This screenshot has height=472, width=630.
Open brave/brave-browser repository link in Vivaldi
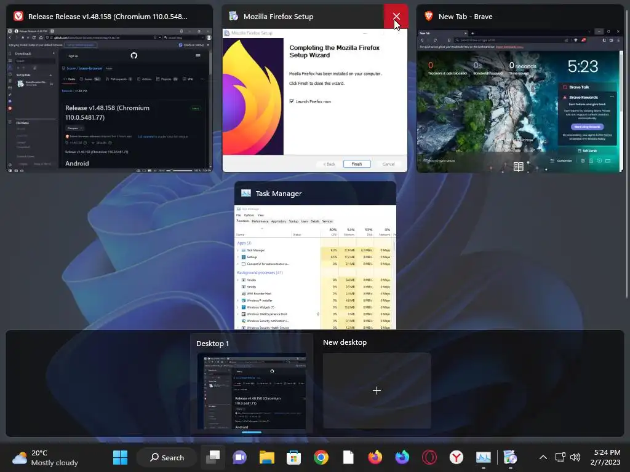pos(84,68)
